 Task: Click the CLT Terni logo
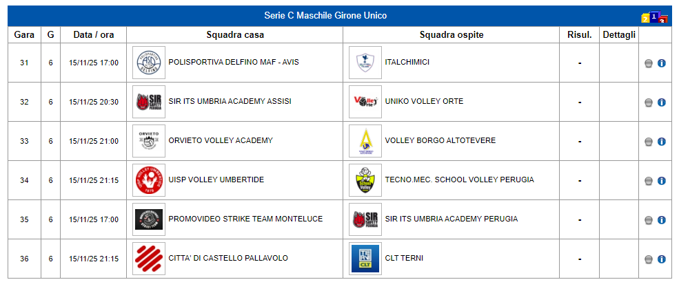[x=364, y=259]
